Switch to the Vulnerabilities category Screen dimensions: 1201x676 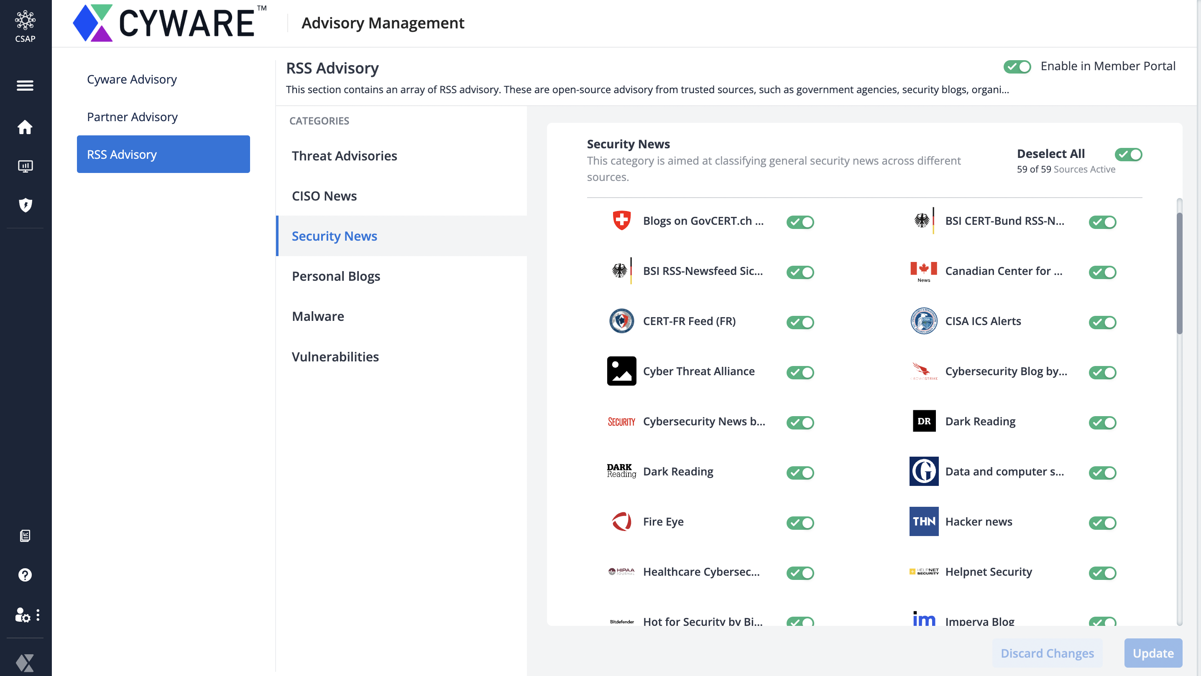pyautogui.click(x=335, y=356)
